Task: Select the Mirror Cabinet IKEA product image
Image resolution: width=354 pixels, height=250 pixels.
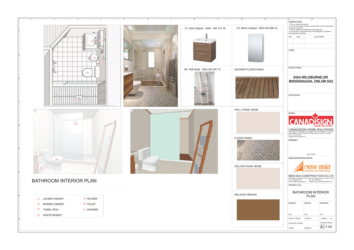Action: click(x=256, y=48)
